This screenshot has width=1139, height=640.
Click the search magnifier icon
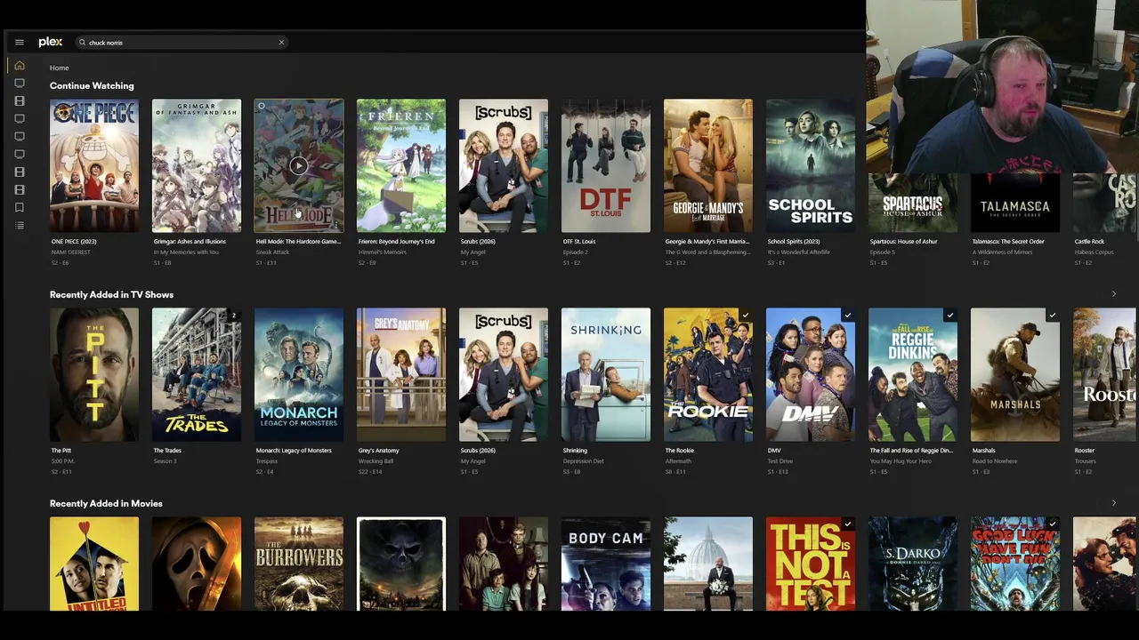(82, 42)
